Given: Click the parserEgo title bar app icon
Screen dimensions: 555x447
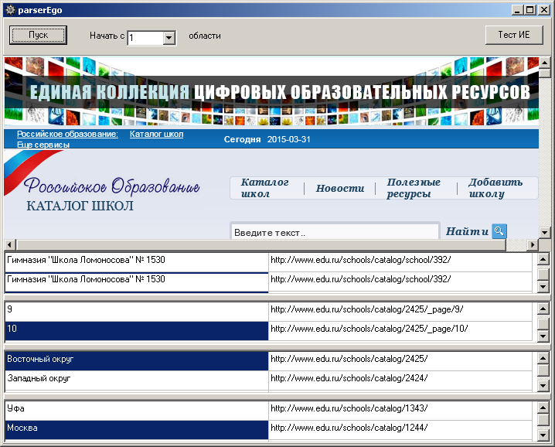Looking at the screenshot, I should [11, 10].
